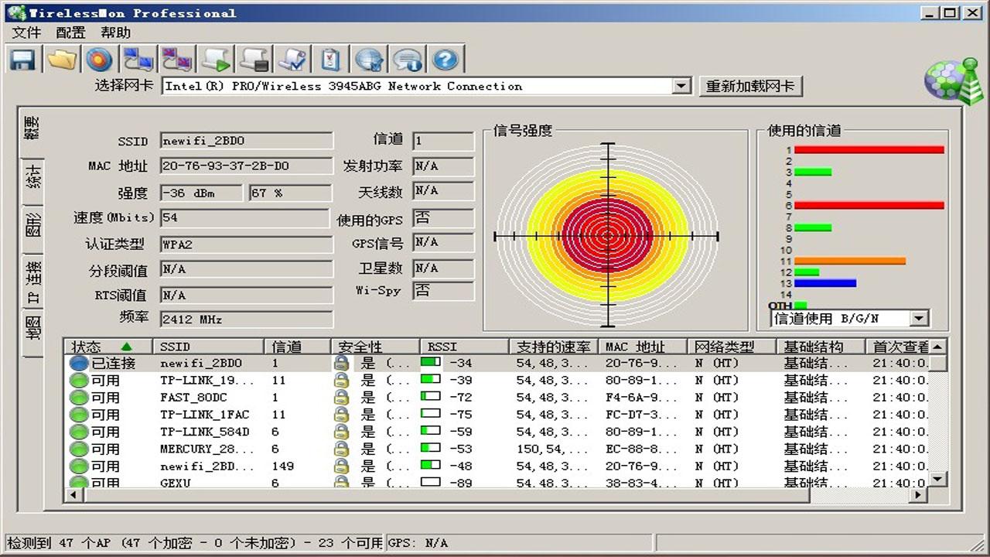Click the signal strength field -36 dBm

202,193
